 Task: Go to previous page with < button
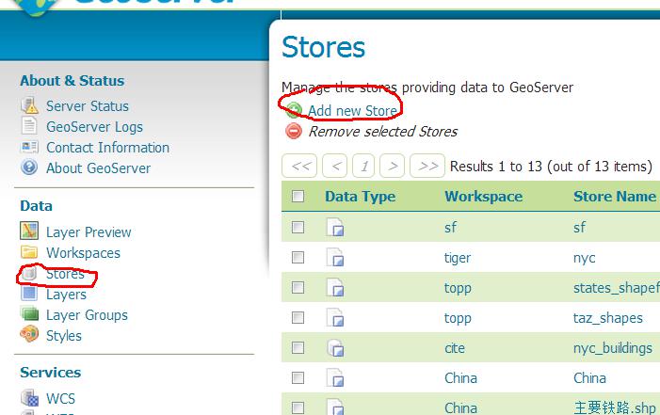(335, 166)
